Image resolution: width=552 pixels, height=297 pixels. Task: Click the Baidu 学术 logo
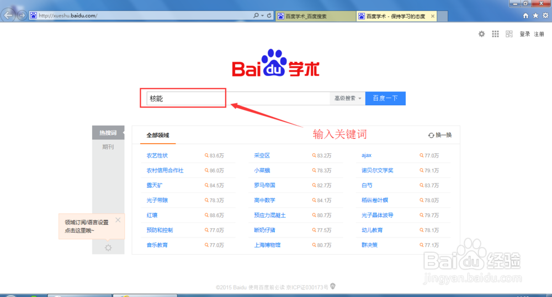(x=275, y=63)
